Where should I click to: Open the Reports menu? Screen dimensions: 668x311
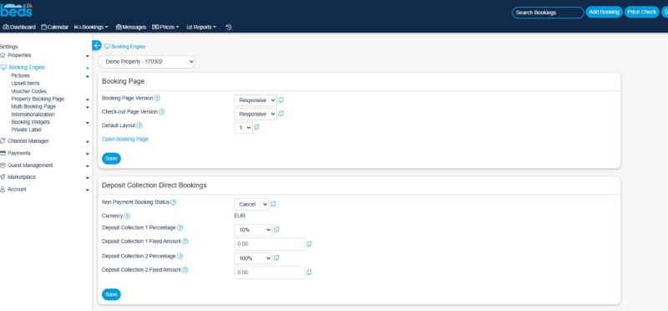(201, 27)
